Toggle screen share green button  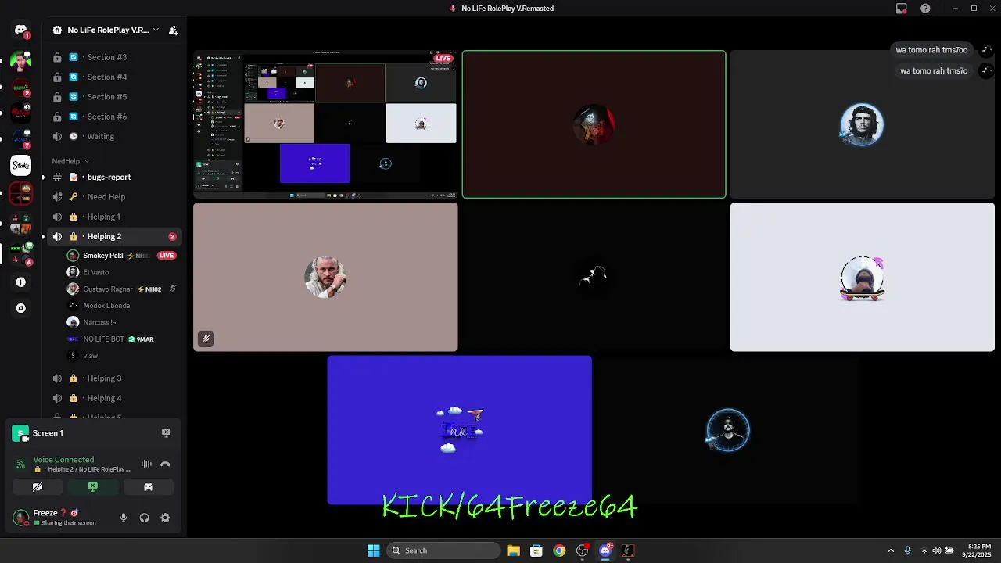pos(92,486)
